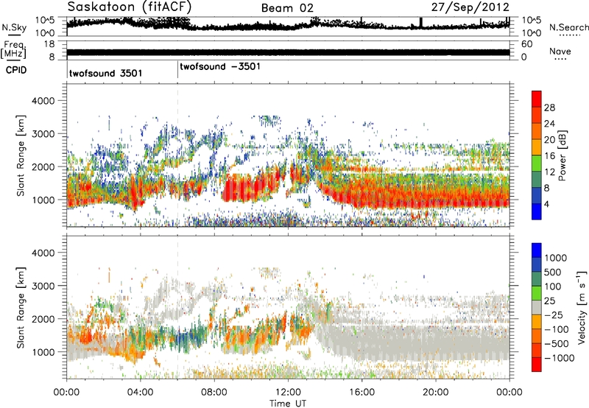589x408 pixels.
Task: Click the date 27/Sep/2012
Action: [470, 7]
